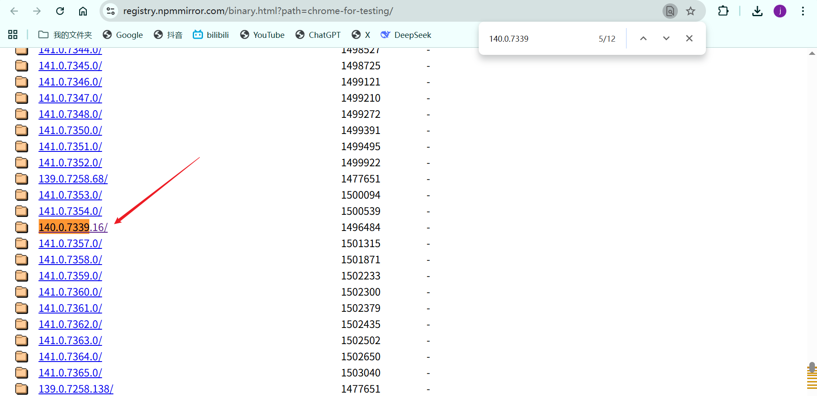
Task: Open folder 141.0.7348.0/
Action: pyautogui.click(x=70, y=114)
